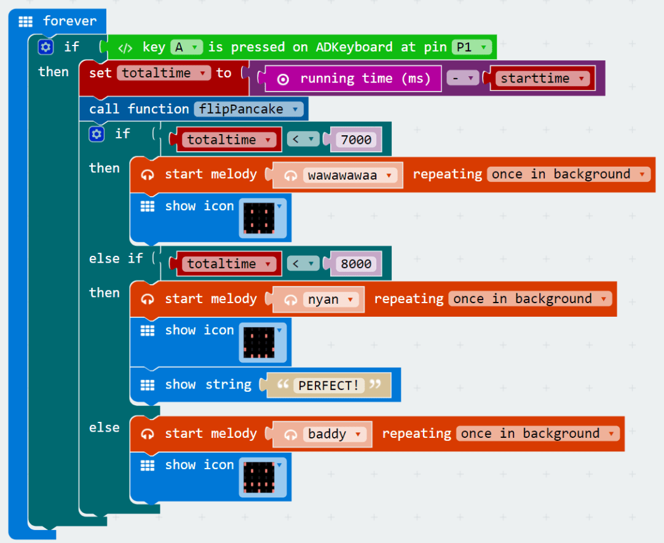Open icon picker on the first show icon block
The width and height of the screenshot is (664, 543).
(x=263, y=218)
